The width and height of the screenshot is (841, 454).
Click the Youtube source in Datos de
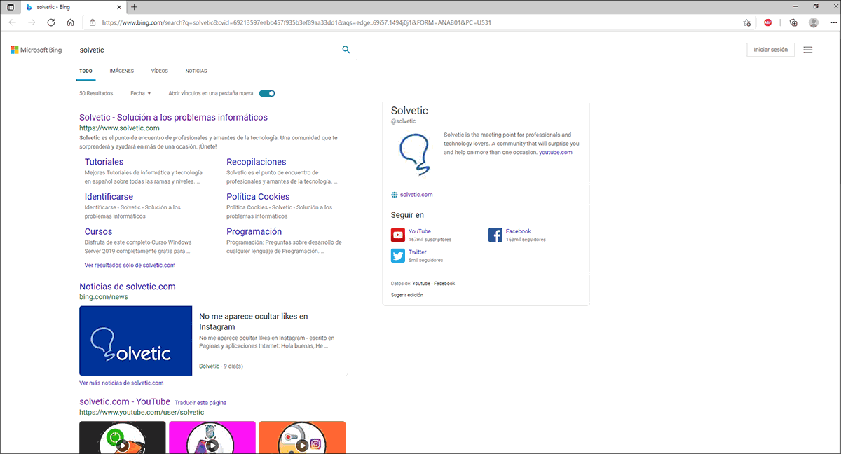coord(421,284)
